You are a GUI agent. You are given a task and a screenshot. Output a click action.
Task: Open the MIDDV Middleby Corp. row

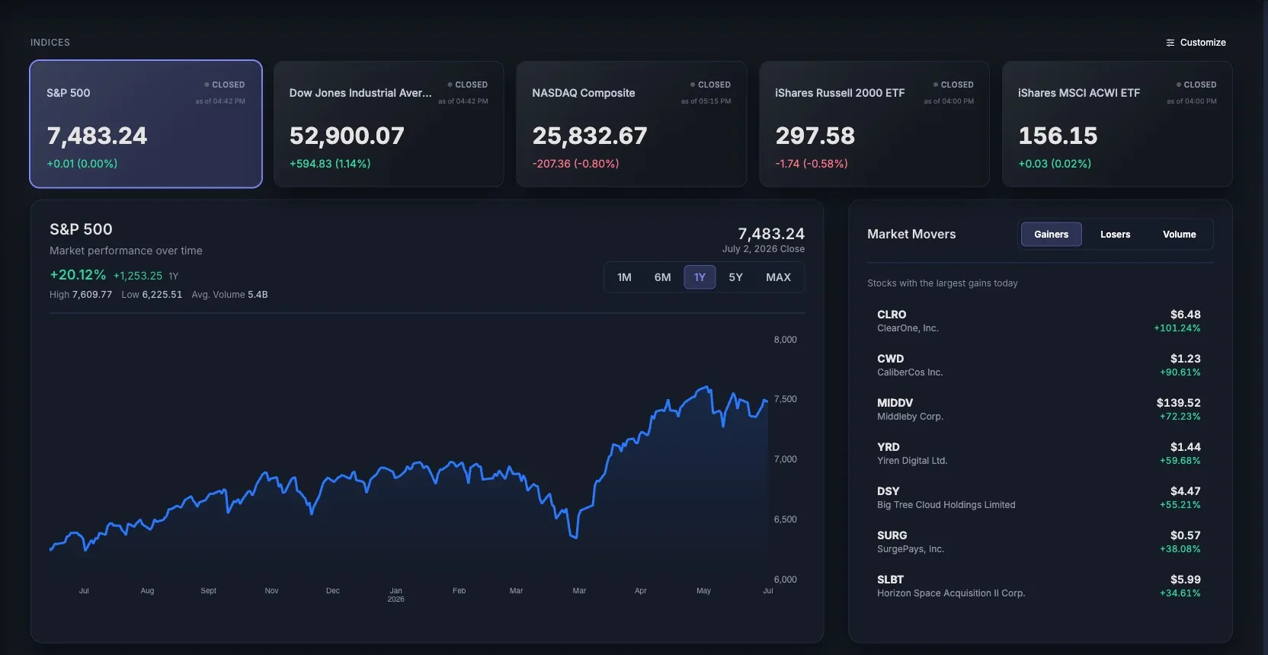tap(1039, 409)
